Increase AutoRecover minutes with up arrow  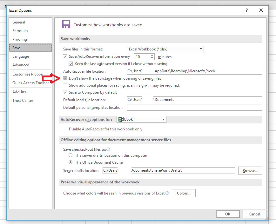pyautogui.click(x=152, y=55)
